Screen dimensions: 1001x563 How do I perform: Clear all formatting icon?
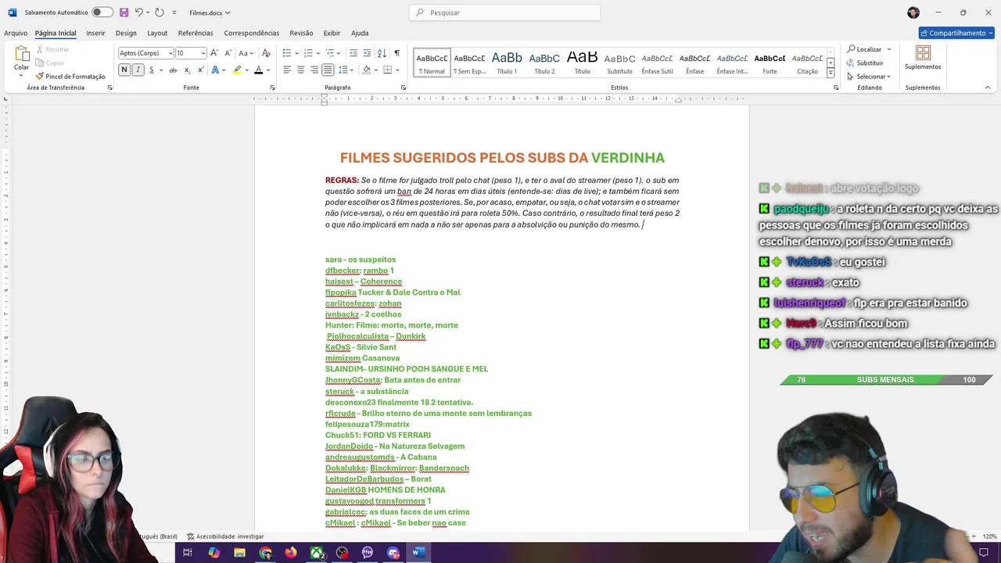click(x=266, y=53)
